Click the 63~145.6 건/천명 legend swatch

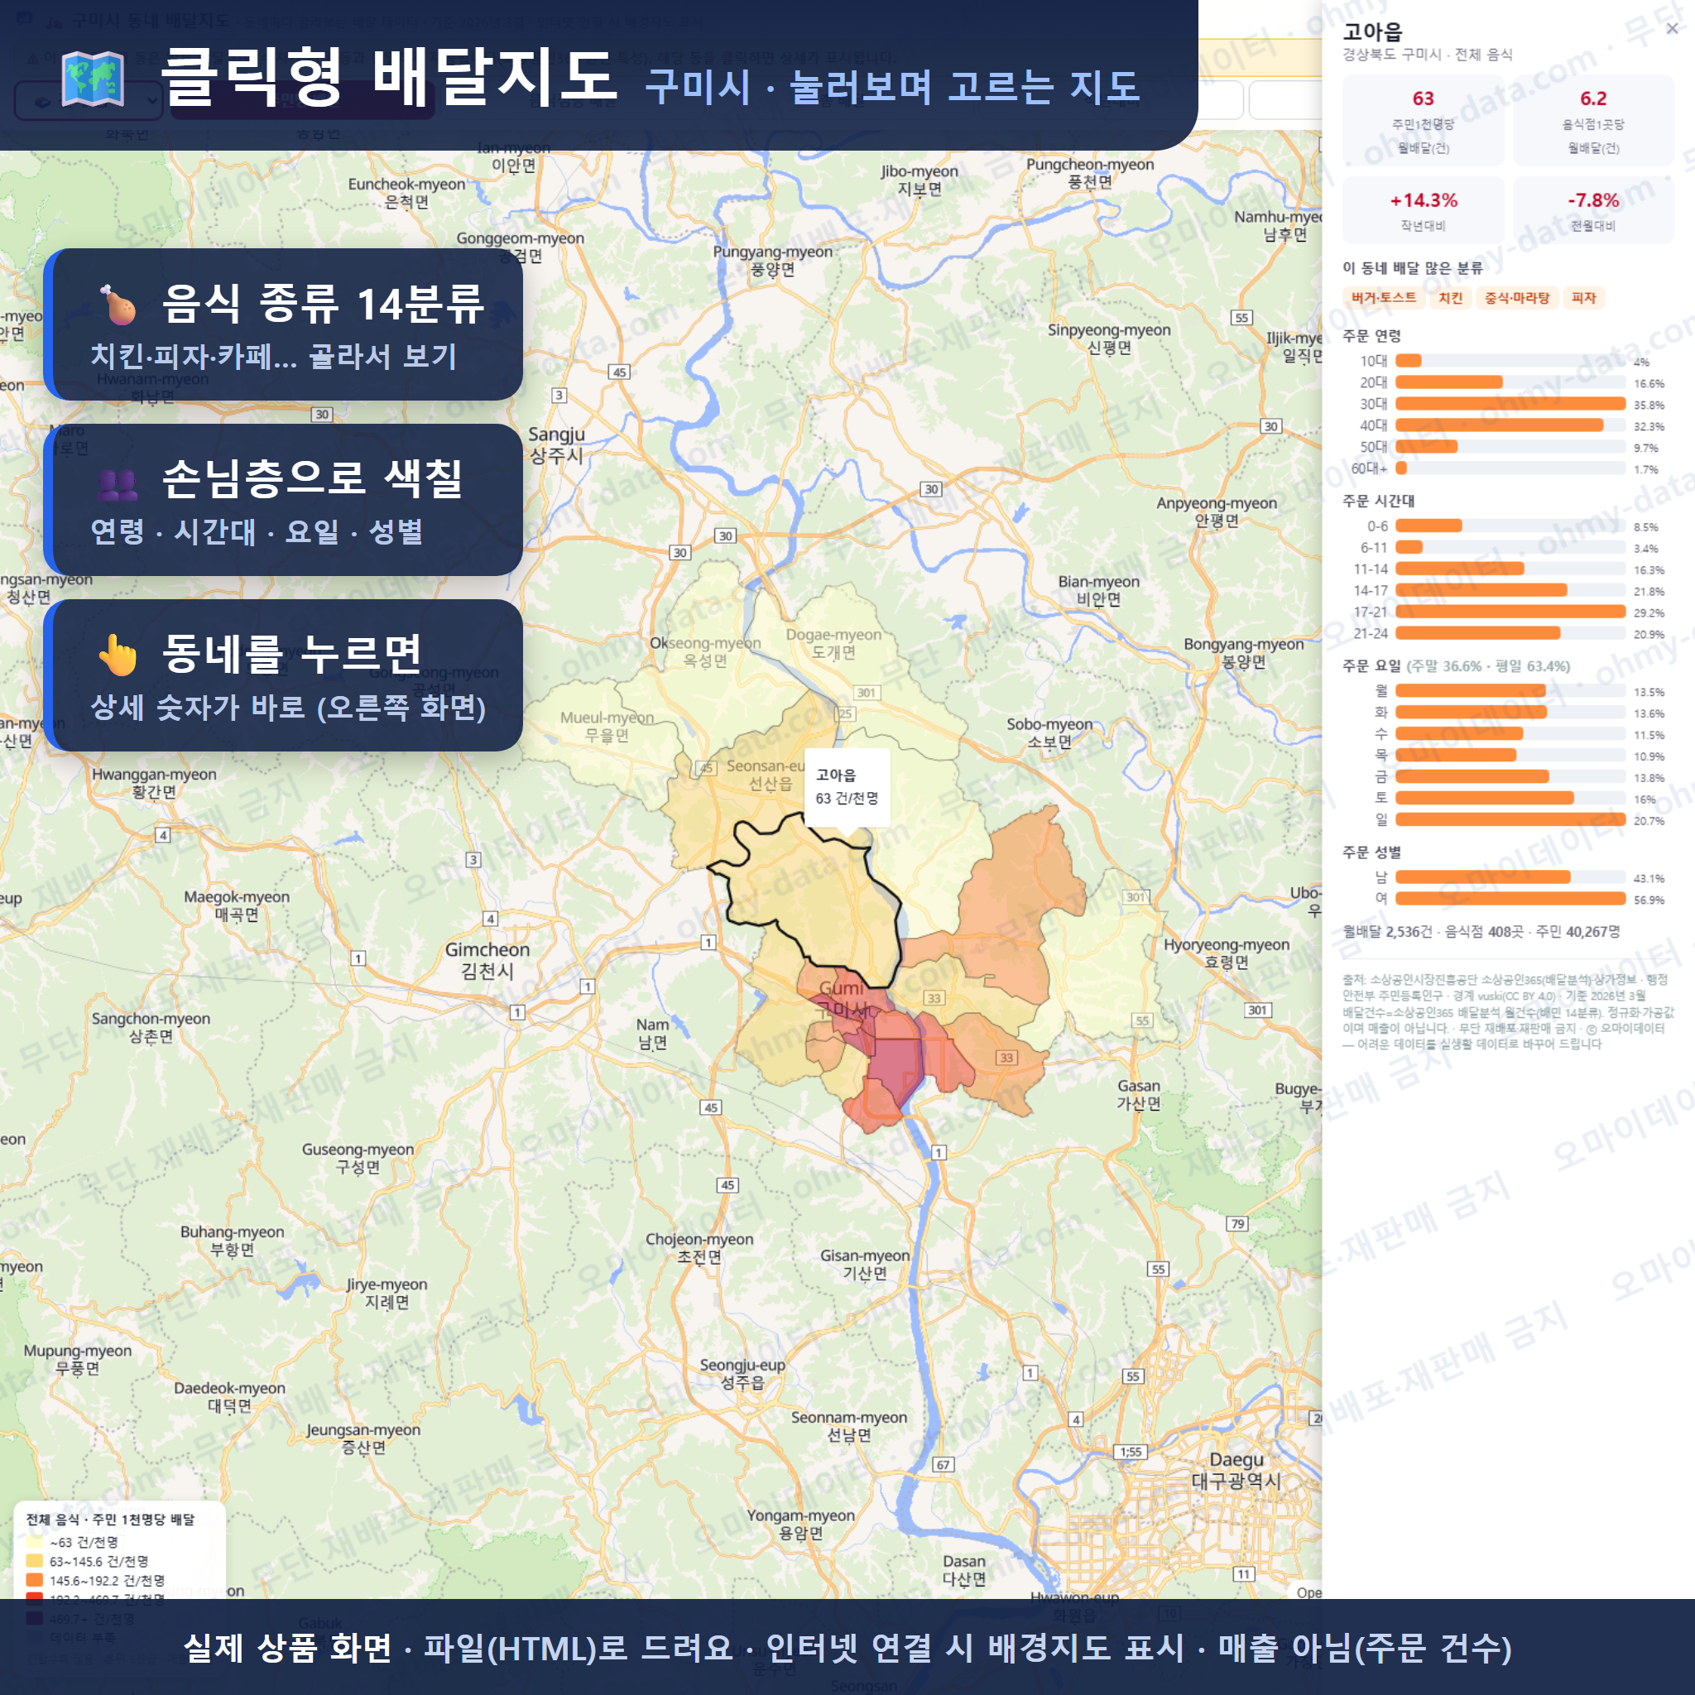click(x=35, y=1561)
